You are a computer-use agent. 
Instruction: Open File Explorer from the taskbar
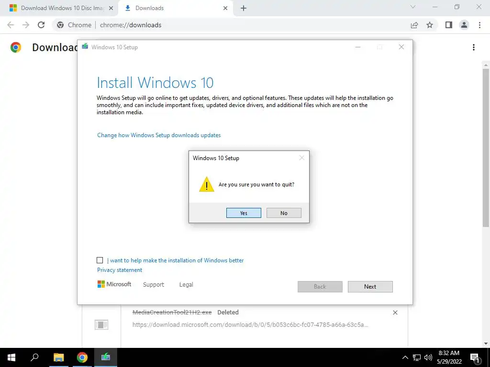[x=58, y=357]
